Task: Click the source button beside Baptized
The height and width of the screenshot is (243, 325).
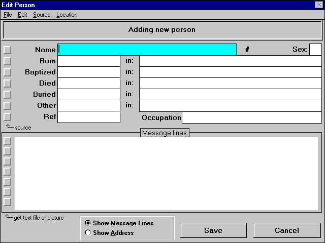Action: [x=7, y=72]
